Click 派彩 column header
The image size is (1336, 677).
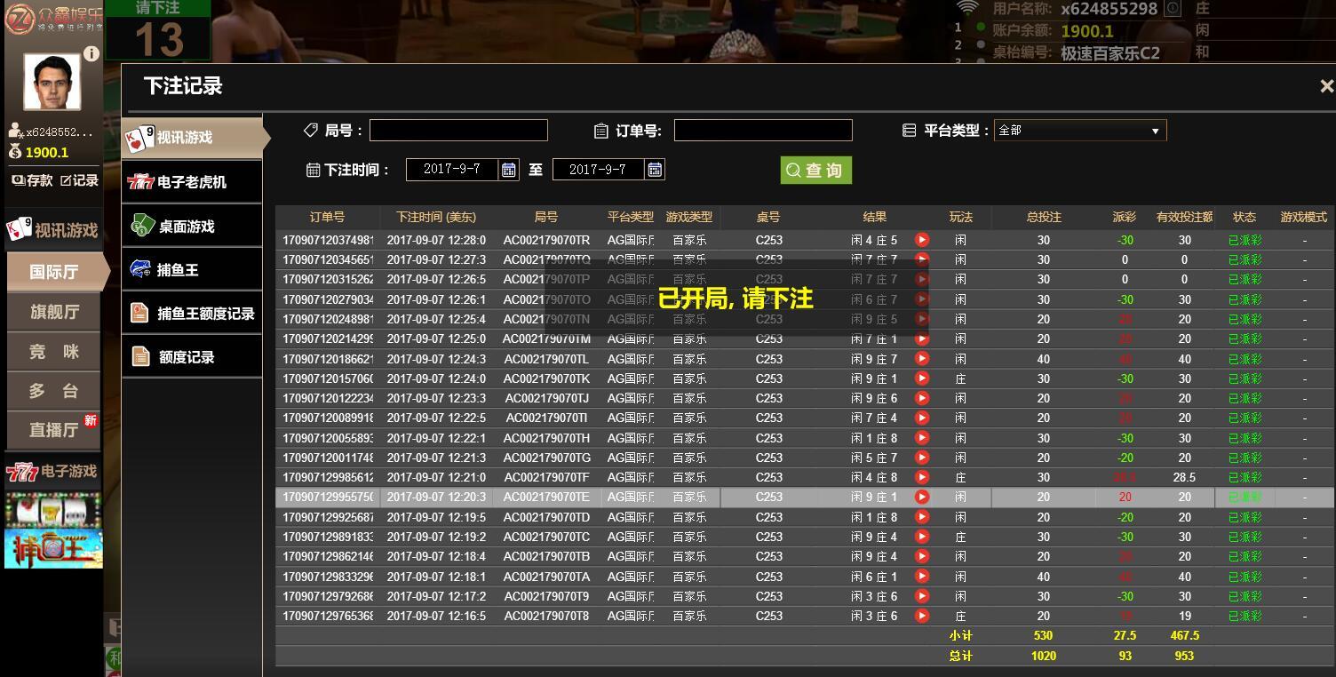pos(1125,217)
